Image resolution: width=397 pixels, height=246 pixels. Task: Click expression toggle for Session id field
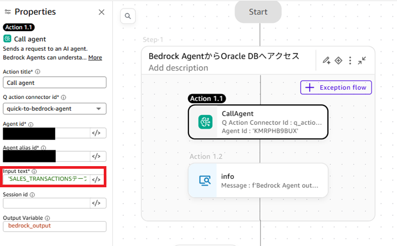[x=96, y=203]
